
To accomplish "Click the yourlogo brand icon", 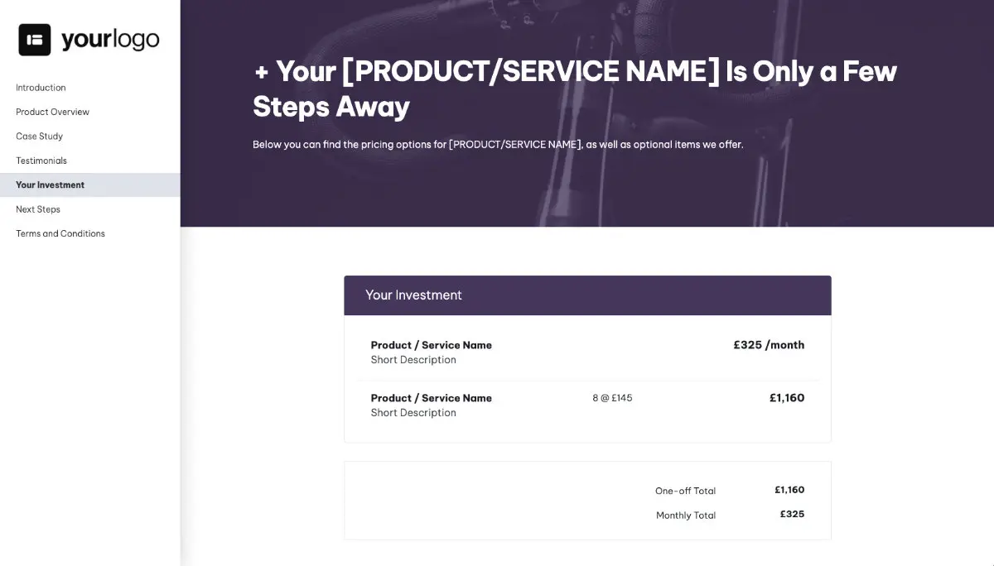I will click(34, 39).
